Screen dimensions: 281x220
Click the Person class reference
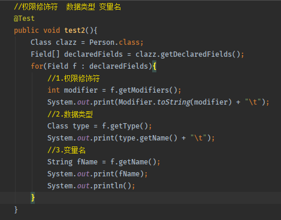pos(102,42)
